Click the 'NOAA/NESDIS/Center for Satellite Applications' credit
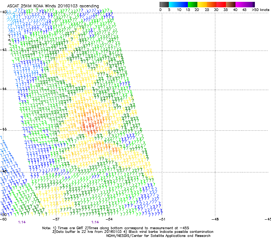This screenshot has height=238, width=271. coord(158,236)
